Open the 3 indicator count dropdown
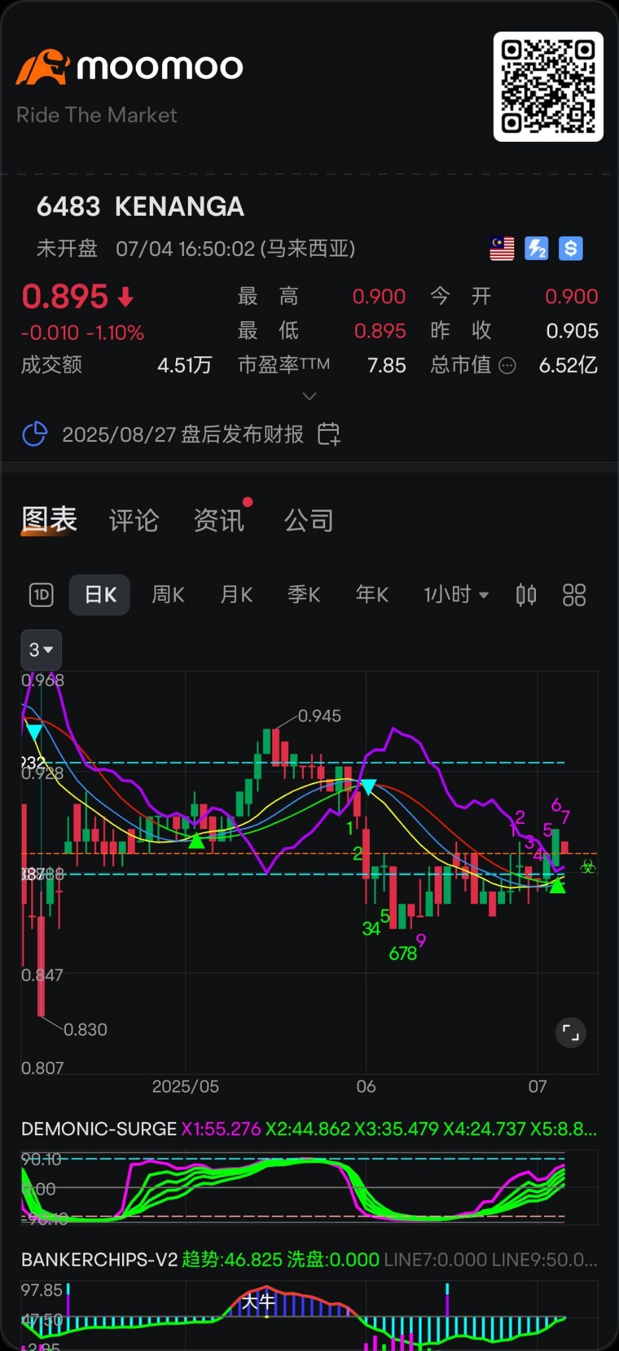The width and height of the screenshot is (619, 1351). pos(41,650)
